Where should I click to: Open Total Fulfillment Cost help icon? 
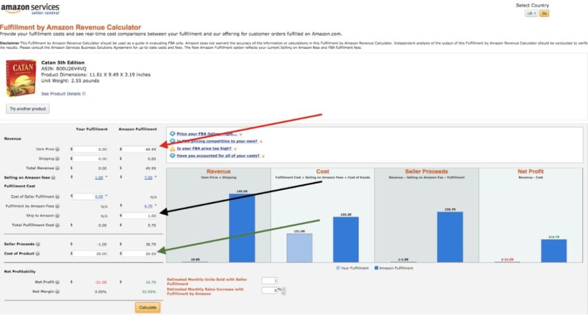pyautogui.click(x=57, y=225)
